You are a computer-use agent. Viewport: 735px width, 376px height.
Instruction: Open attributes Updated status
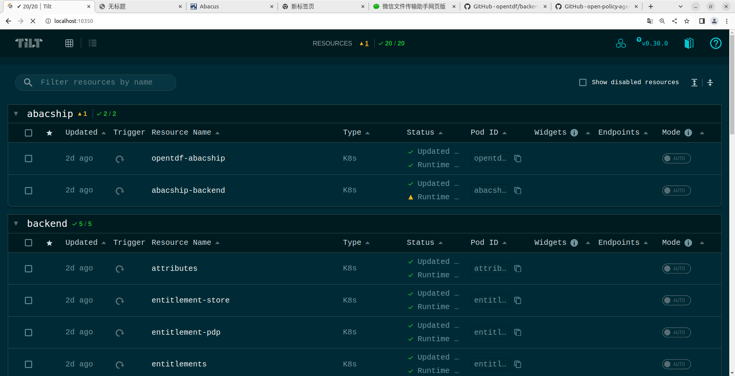click(x=433, y=262)
